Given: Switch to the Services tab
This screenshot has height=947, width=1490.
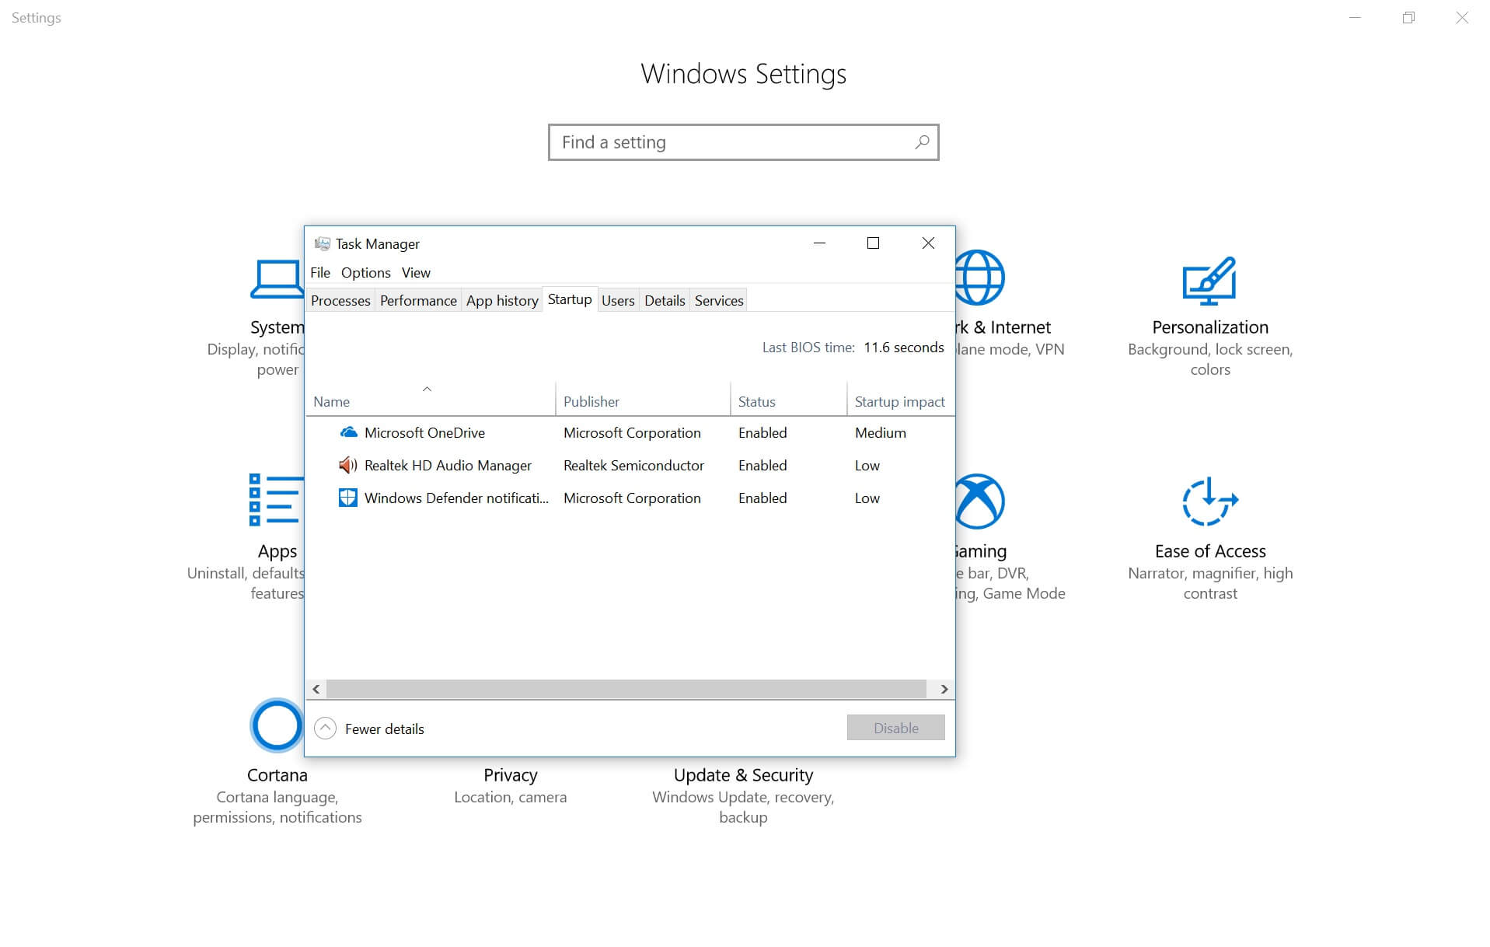Looking at the screenshot, I should click(719, 301).
